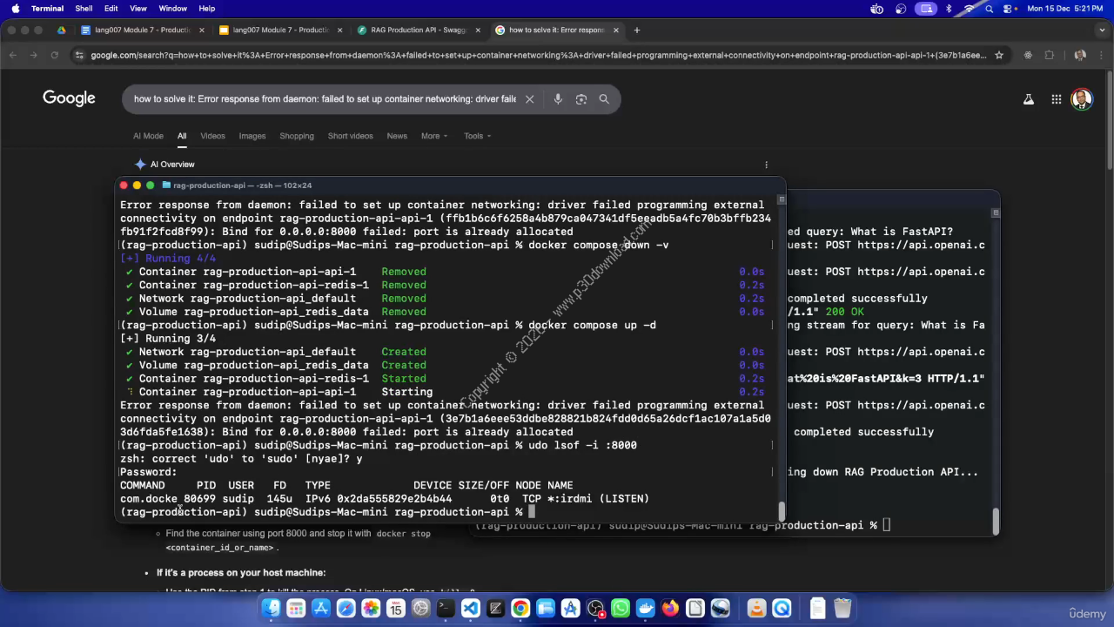Expand the More search filters dropdown
Screen dimensions: 1114x627
pyautogui.click(x=433, y=136)
